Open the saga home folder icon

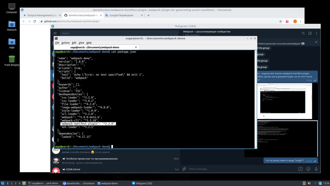click(x=12, y=43)
